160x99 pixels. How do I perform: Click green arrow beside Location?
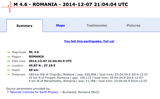click(x=9, y=66)
